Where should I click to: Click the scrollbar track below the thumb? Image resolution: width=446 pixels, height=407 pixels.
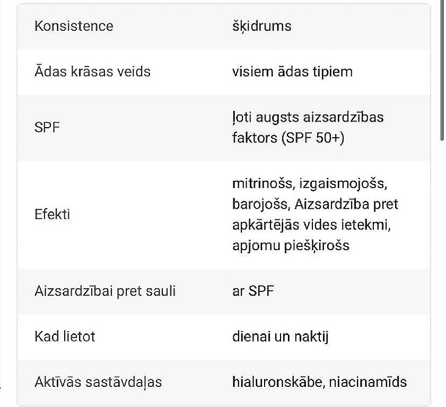442,273
